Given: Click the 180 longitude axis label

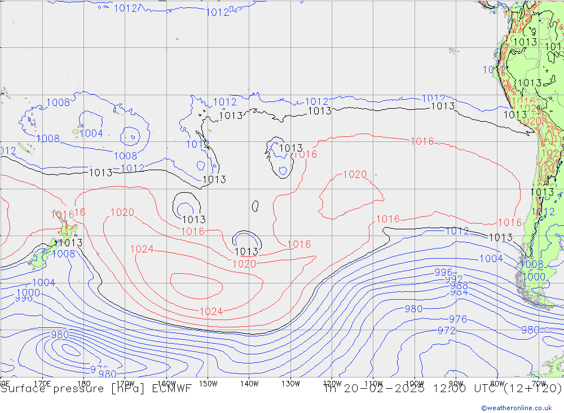Looking at the screenshot, I should (x=84, y=384).
